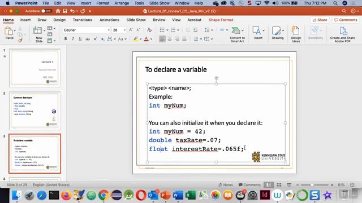The height and width of the screenshot is (203, 362).
Task: Open the bullet list dropdown arrow
Action: point(167,30)
